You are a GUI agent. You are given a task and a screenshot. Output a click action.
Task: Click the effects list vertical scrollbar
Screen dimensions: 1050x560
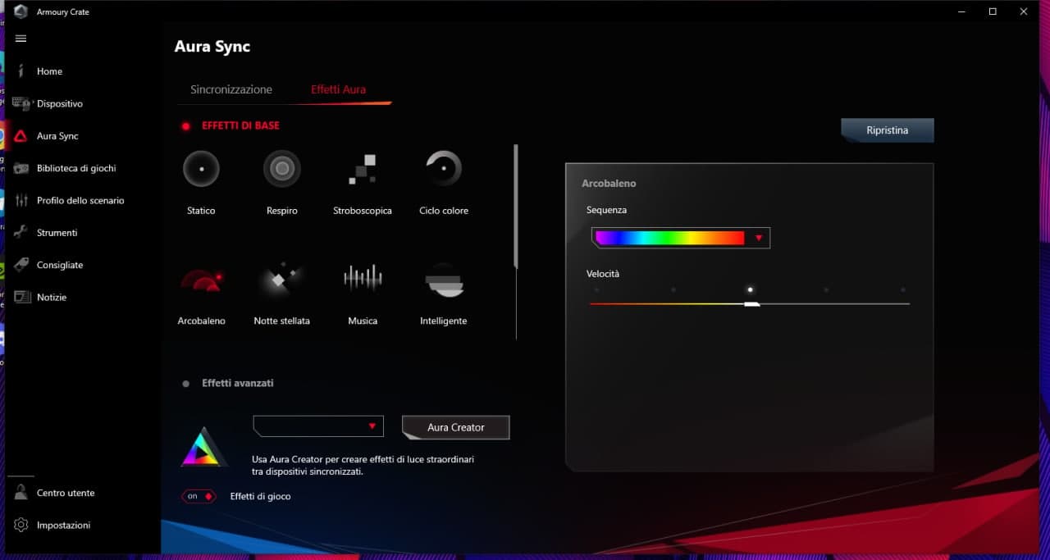[x=516, y=206]
